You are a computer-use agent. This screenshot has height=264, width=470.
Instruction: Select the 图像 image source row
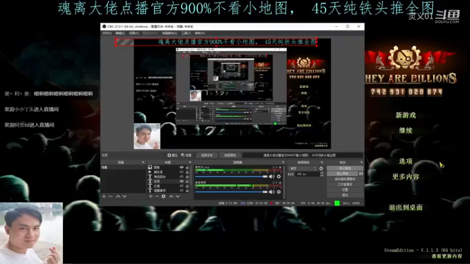[x=169, y=167]
